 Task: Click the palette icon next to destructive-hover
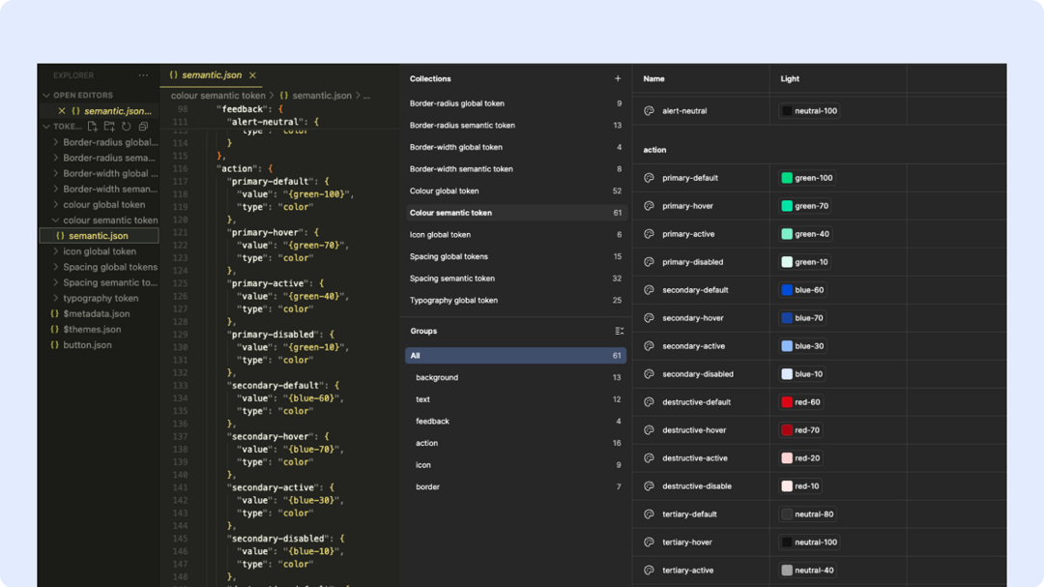tap(649, 430)
